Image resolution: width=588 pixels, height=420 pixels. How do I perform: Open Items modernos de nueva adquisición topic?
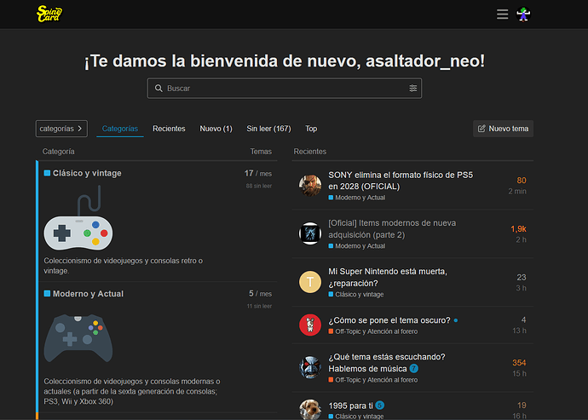[392, 229]
